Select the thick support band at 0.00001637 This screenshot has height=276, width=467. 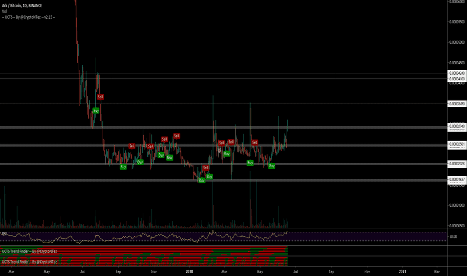[x=223, y=180]
